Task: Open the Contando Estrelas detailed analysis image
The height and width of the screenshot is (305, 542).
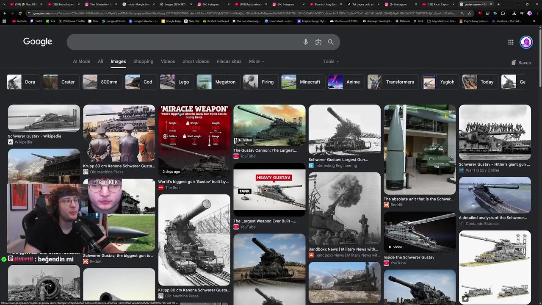Action: 495,195
